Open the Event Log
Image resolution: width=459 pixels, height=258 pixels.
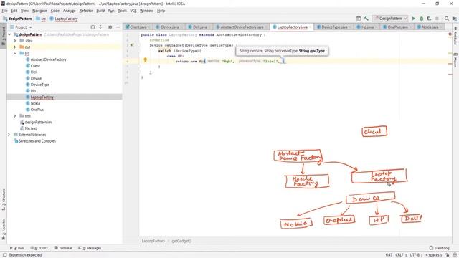[439, 248]
